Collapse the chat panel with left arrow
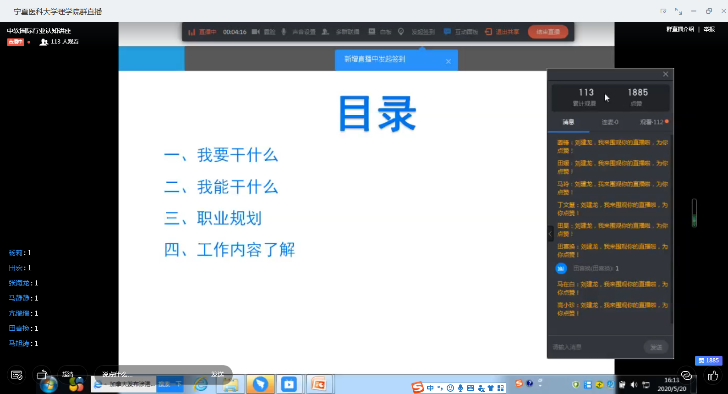 tap(550, 234)
